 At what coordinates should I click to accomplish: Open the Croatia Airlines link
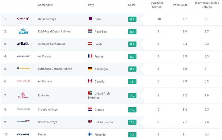point(48,109)
